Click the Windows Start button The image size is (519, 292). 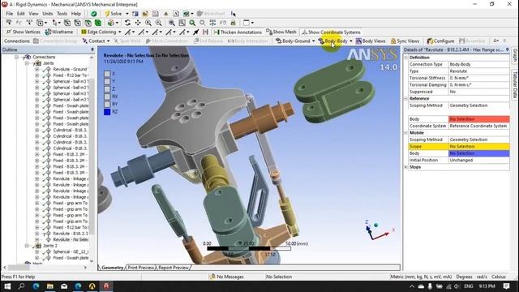tap(7, 286)
